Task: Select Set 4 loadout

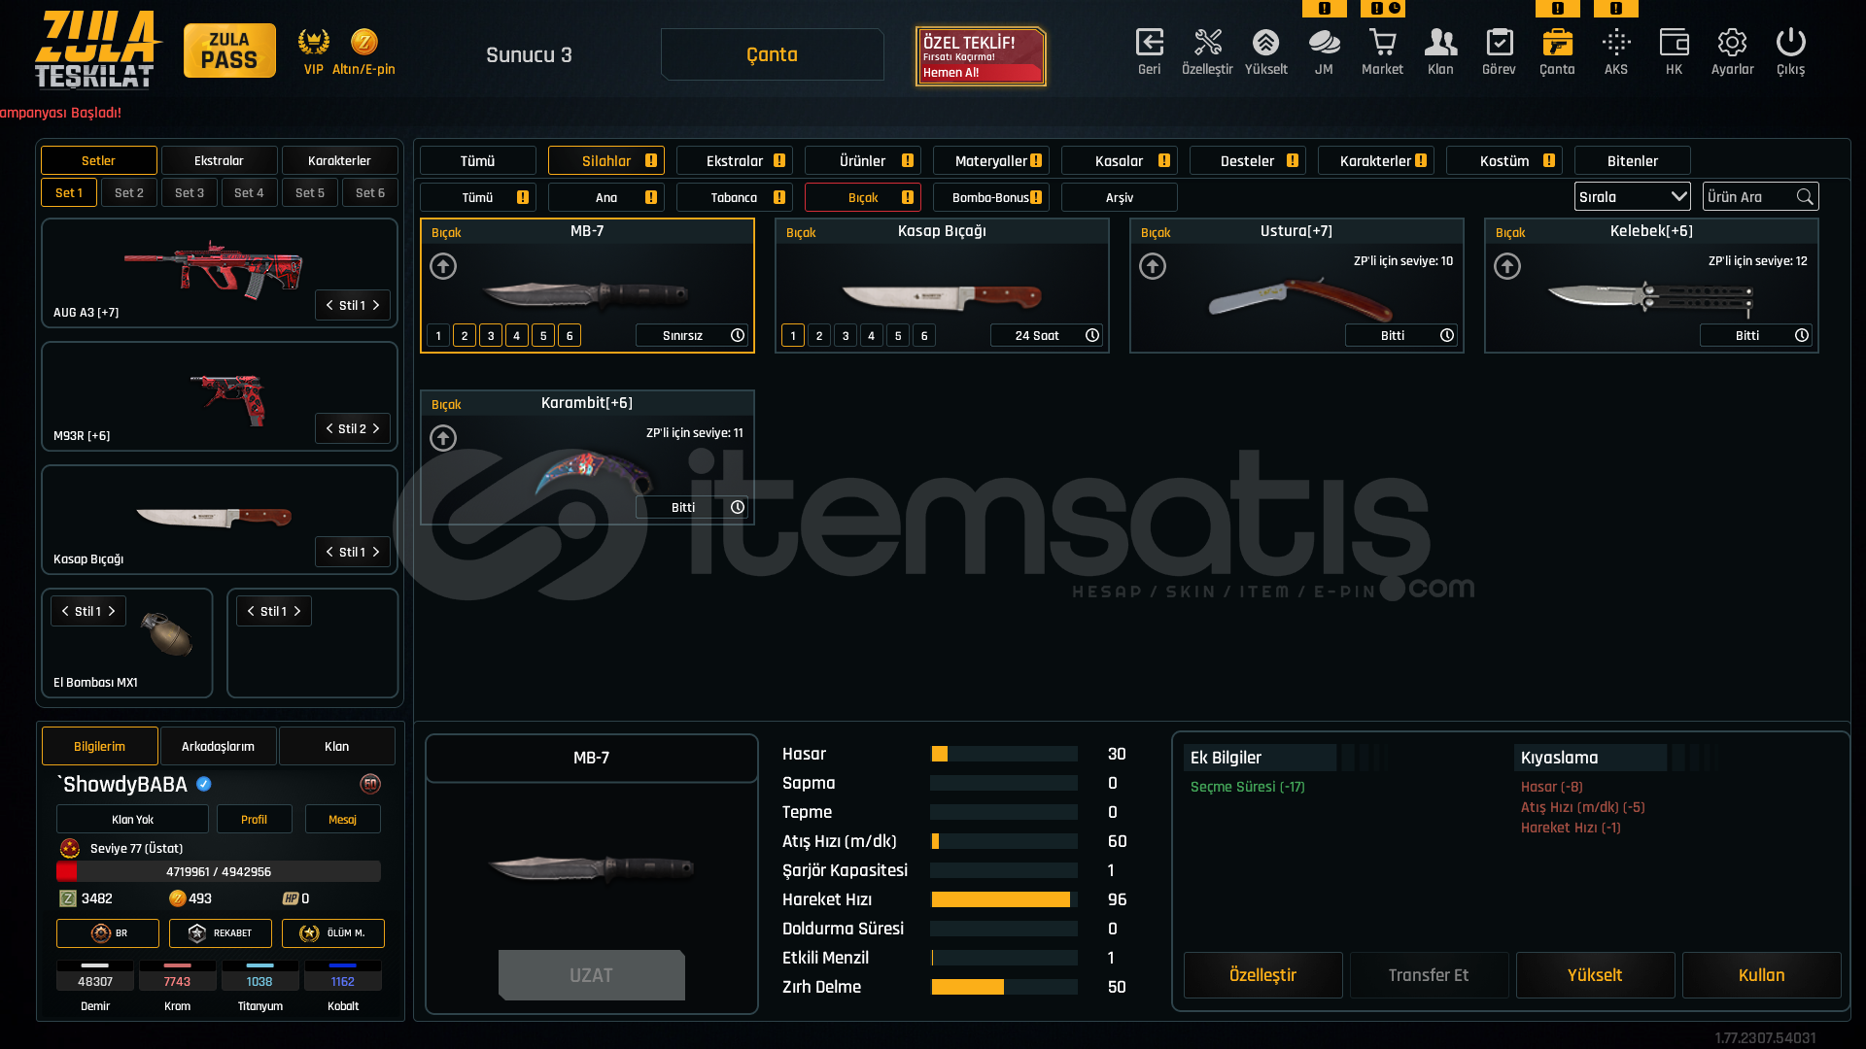Action: click(250, 192)
